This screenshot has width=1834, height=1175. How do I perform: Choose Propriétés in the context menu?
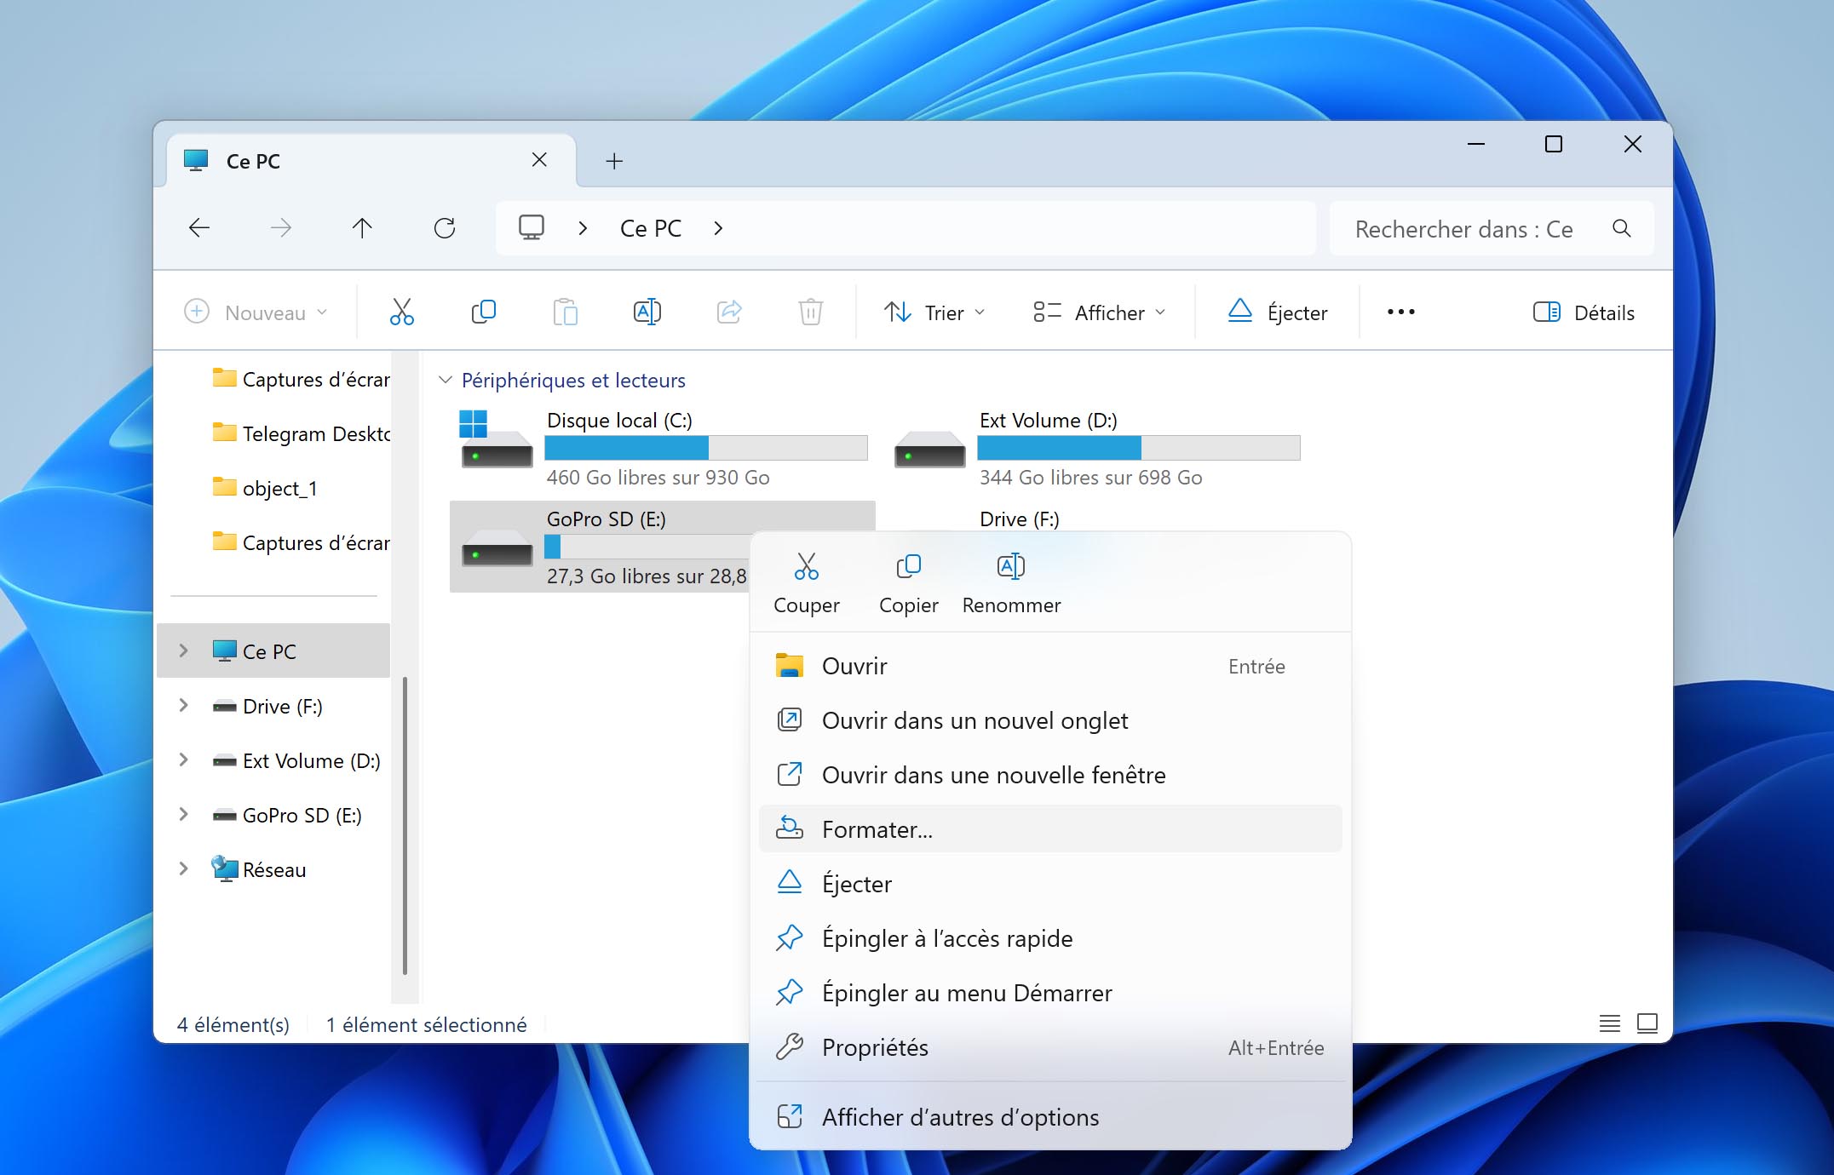click(1049, 1047)
